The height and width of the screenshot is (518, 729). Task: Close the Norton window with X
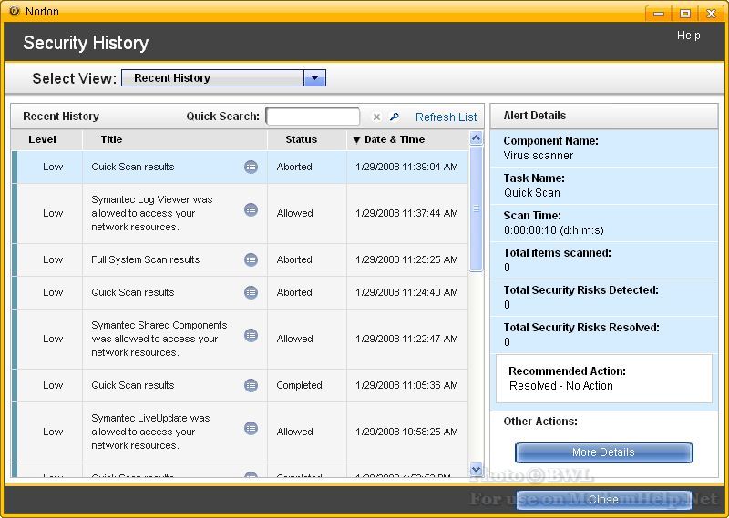pyautogui.click(x=711, y=14)
